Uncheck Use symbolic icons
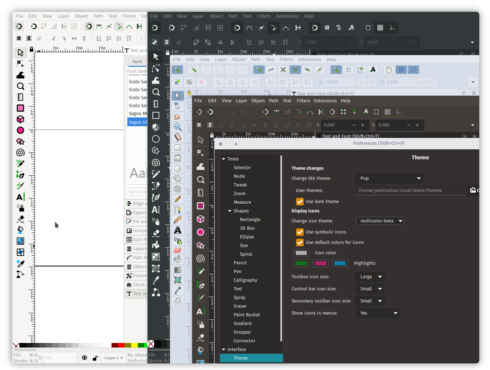The image size is (490, 370). coord(300,232)
